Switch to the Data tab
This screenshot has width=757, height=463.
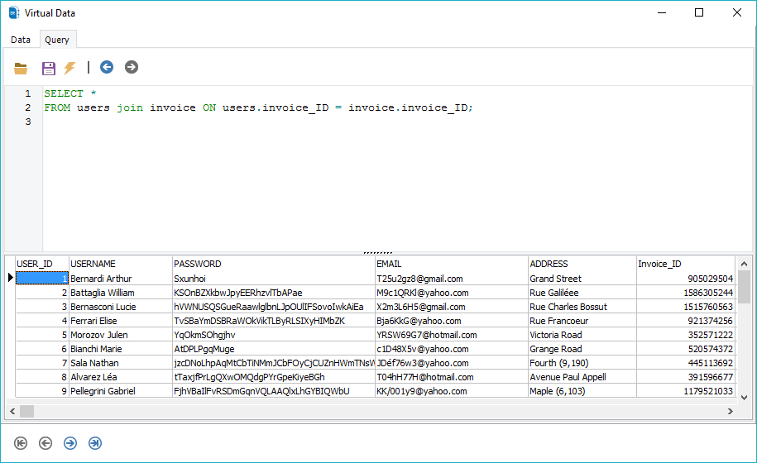(21, 40)
